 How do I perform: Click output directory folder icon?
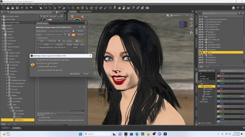point(73,31)
